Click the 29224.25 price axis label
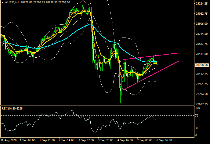This screenshot has height=144, width=210. click(x=201, y=4)
